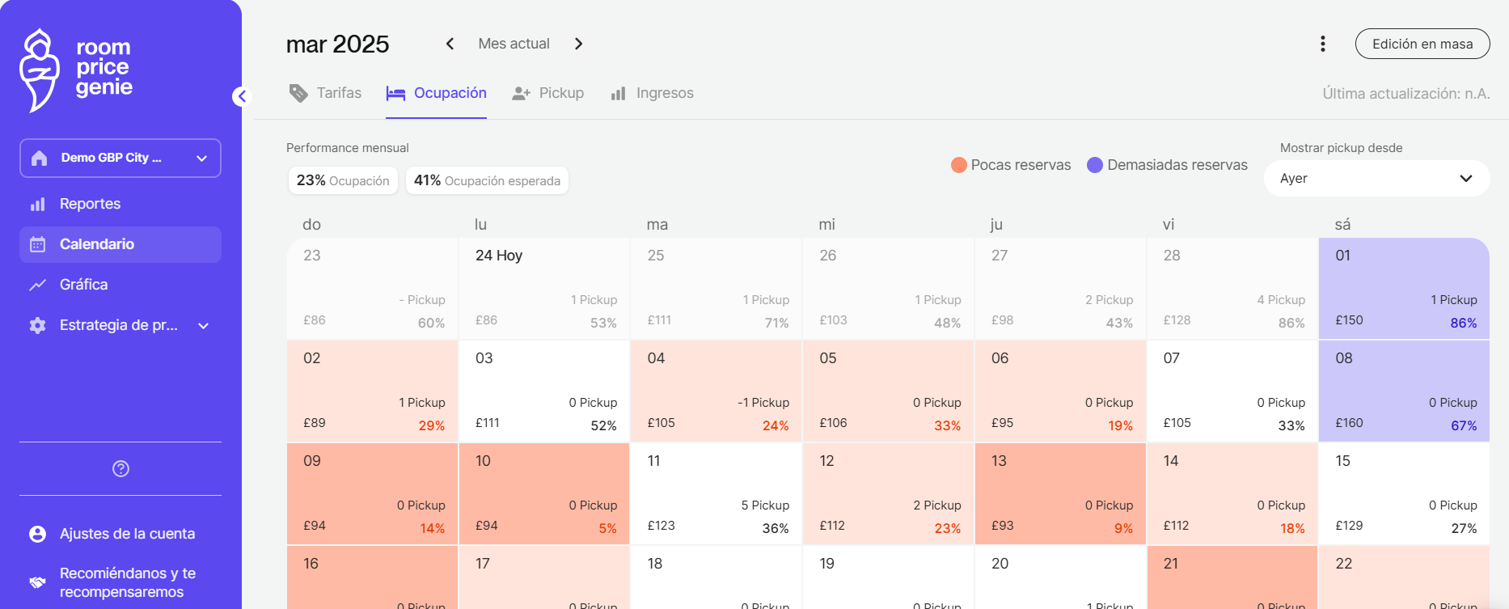Screen dimensions: 1509x609
Task: Click the price tag icon for Tarifas
Action: tap(298, 93)
